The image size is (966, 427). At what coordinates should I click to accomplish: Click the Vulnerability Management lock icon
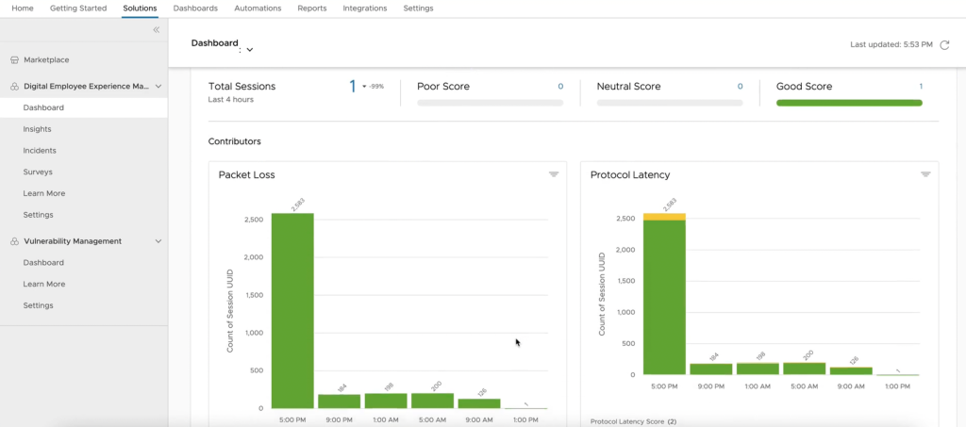pyautogui.click(x=14, y=241)
